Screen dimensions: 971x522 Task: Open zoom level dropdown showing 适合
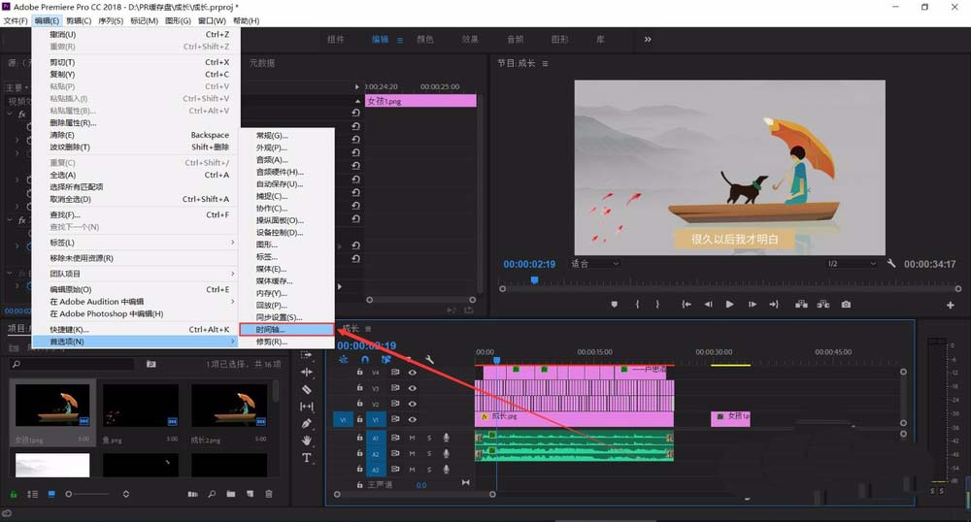(594, 264)
